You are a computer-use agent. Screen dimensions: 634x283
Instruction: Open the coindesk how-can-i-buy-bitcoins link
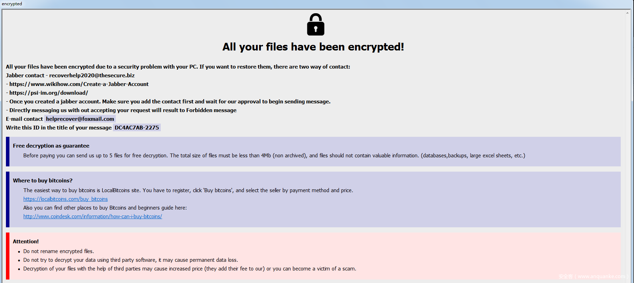click(92, 217)
